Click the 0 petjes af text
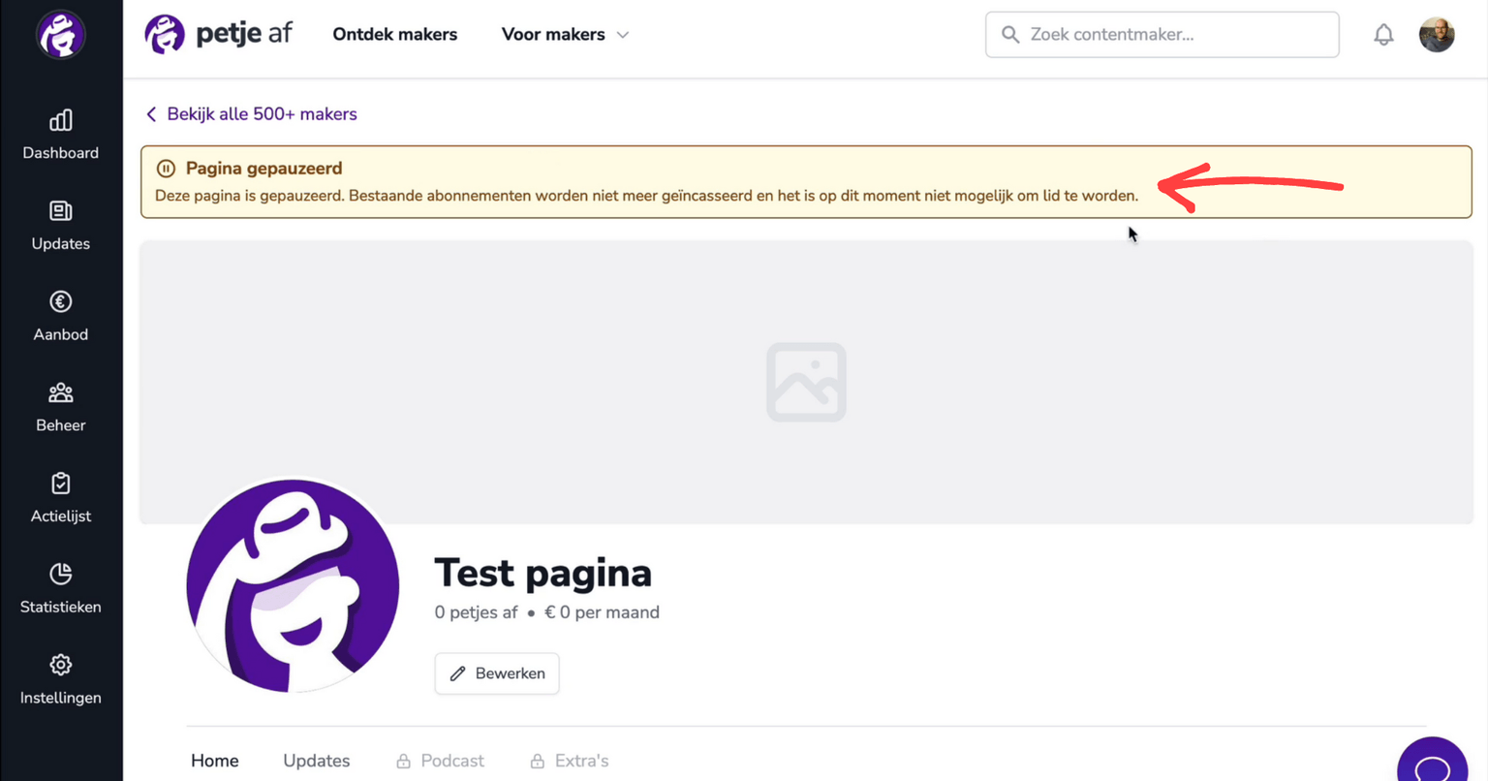1488x781 pixels. click(476, 612)
